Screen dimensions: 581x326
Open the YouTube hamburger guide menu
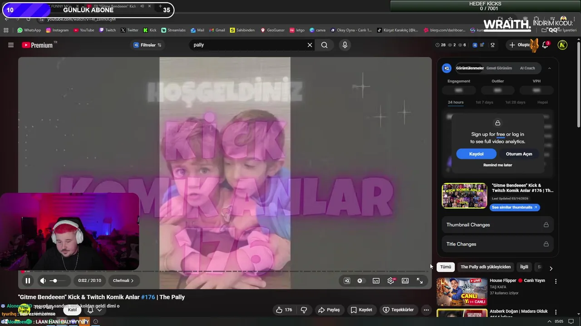(11, 45)
